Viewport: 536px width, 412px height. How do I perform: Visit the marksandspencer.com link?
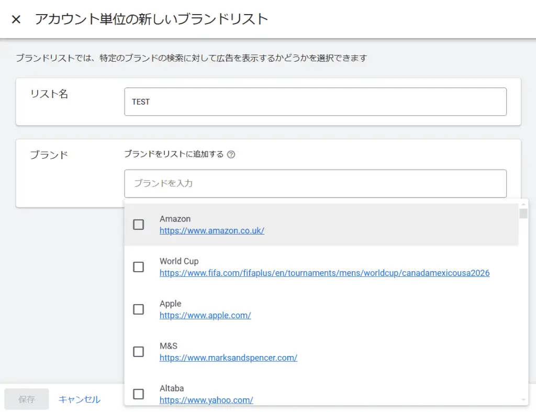(x=228, y=358)
